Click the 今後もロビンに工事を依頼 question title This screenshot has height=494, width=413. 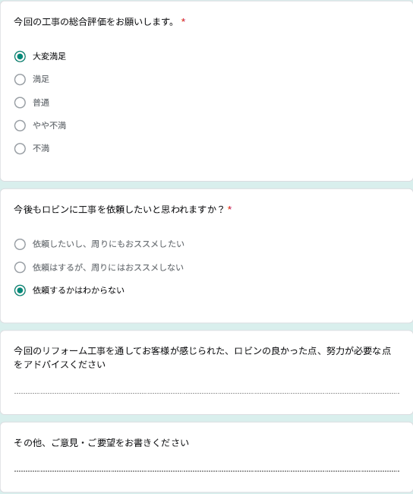[x=118, y=209]
